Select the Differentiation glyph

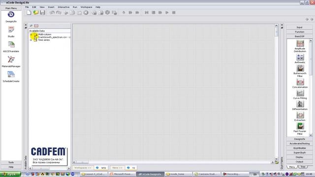pyautogui.click(x=300, y=105)
